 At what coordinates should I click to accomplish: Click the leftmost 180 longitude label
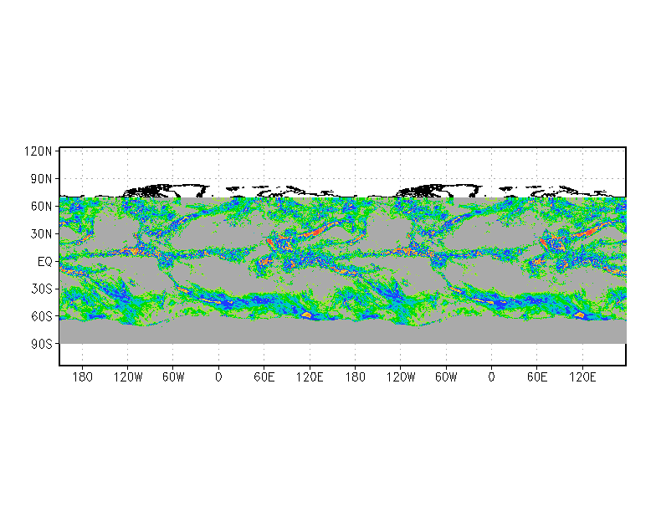tap(82, 377)
